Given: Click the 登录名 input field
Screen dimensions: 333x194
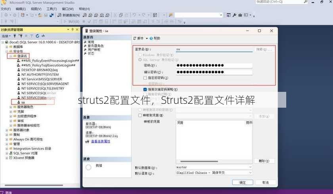Looking at the screenshot, I should (x=214, y=49).
